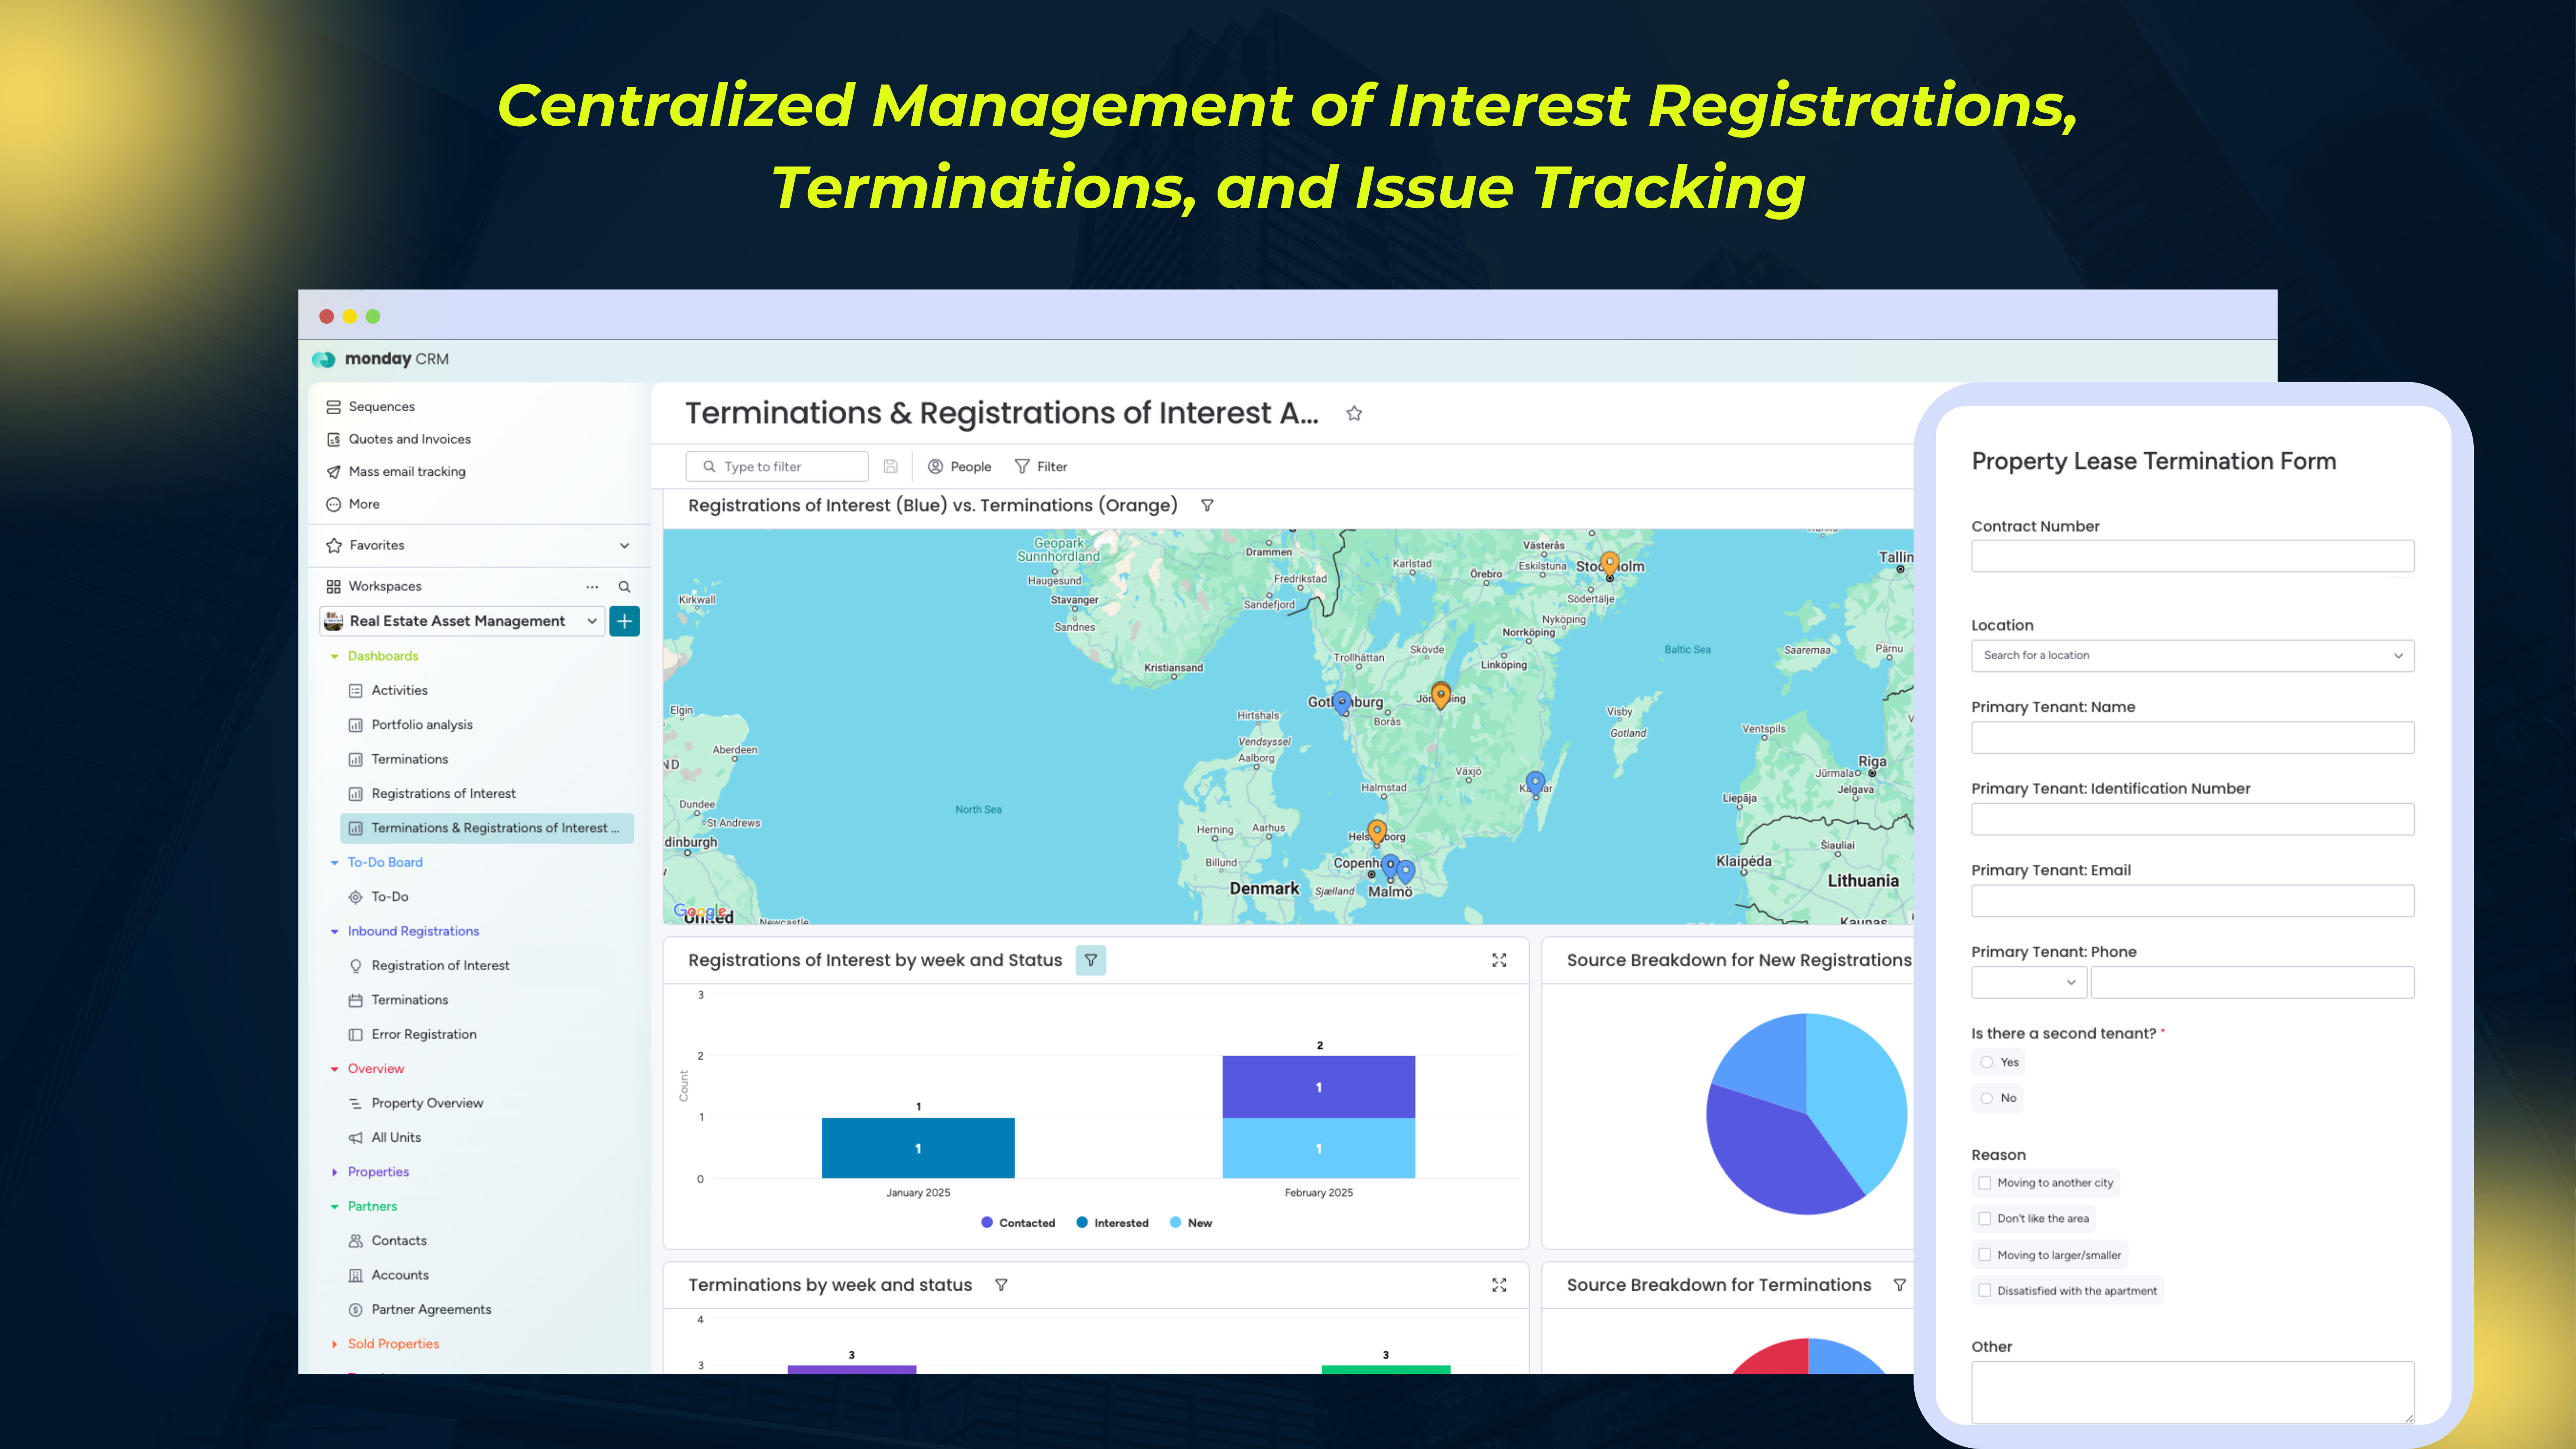Viewport: 2576px width, 1449px height.
Task: Select Yes for second tenant
Action: click(x=1987, y=1062)
